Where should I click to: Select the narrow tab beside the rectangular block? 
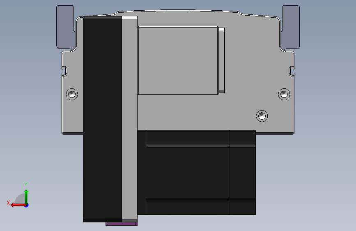point(222,60)
